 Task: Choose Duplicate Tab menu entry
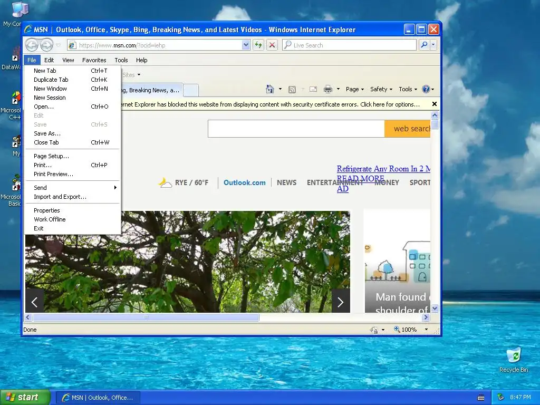coord(73,80)
